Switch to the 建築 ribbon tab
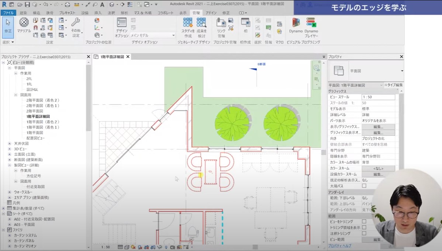 pos(23,13)
